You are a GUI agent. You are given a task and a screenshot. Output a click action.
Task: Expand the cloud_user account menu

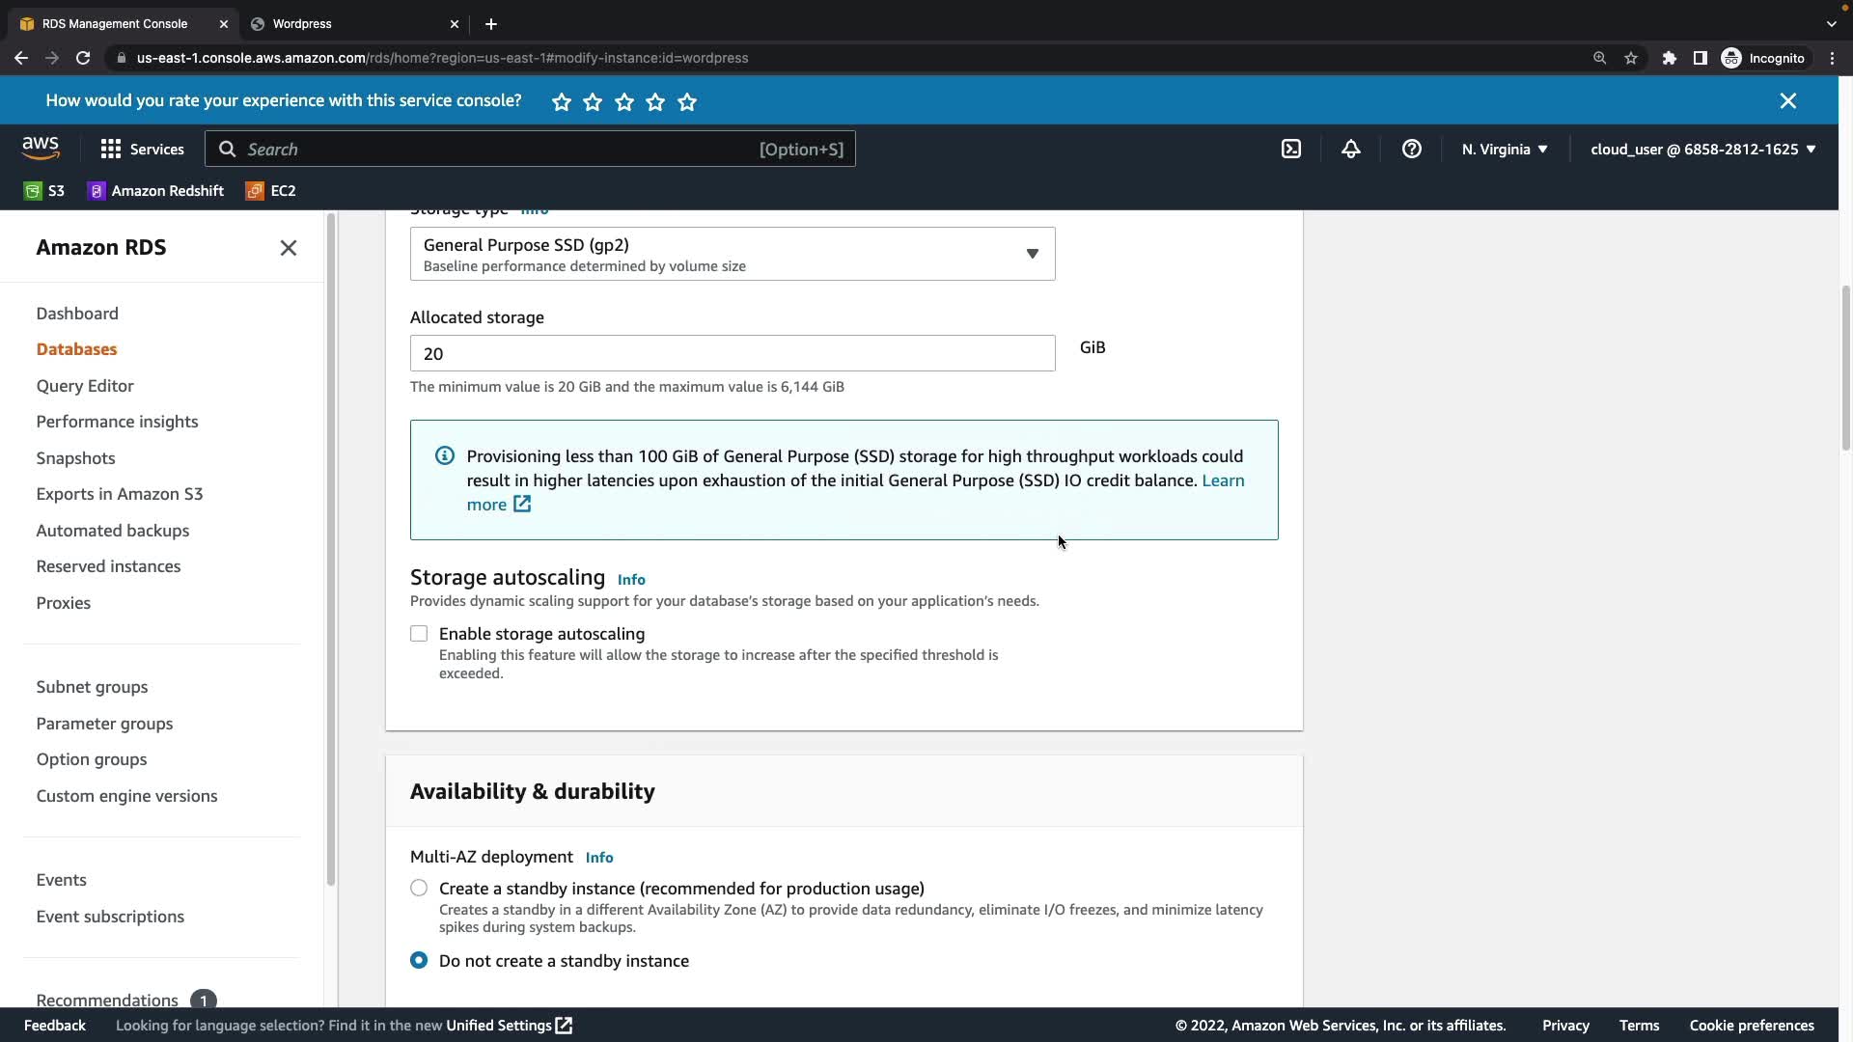pyautogui.click(x=1702, y=149)
